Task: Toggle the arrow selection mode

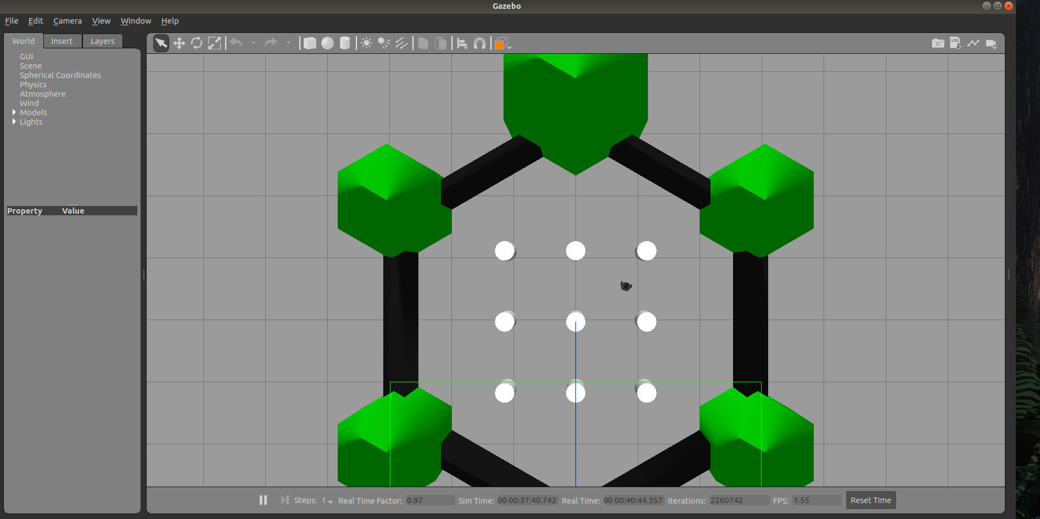Action: click(161, 42)
